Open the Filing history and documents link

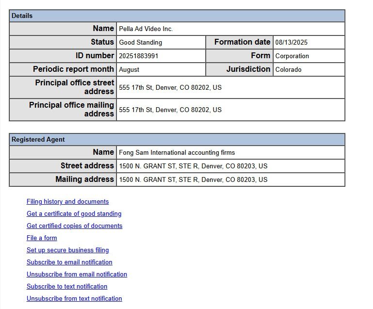[67, 202]
